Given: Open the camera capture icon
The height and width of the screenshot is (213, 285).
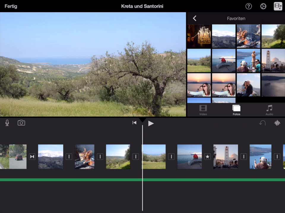Looking at the screenshot, I should (21, 123).
